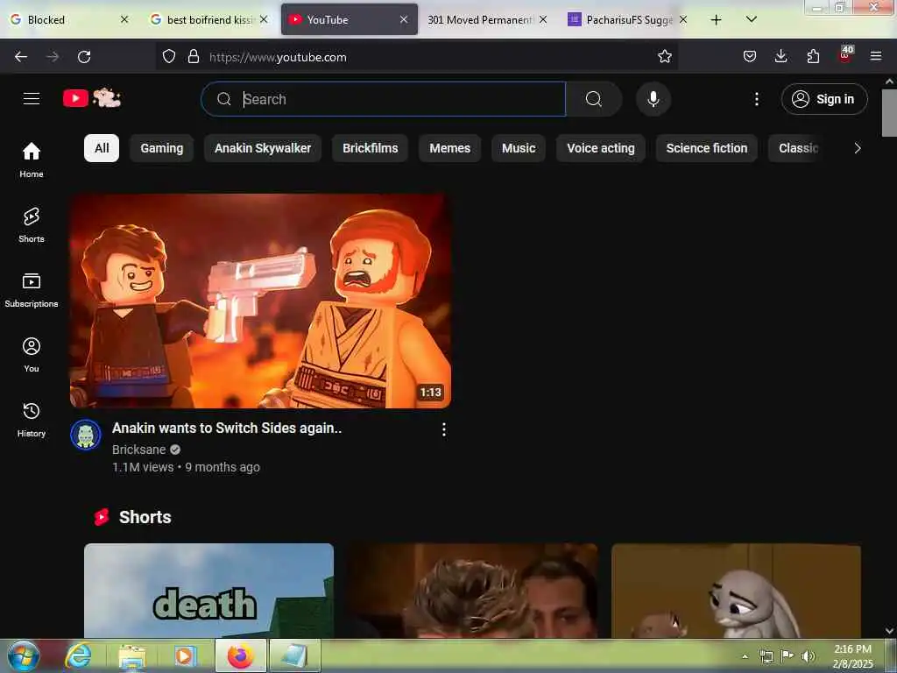Show hidden system tray icons arrow
This screenshot has width=897, height=673.
(745, 656)
